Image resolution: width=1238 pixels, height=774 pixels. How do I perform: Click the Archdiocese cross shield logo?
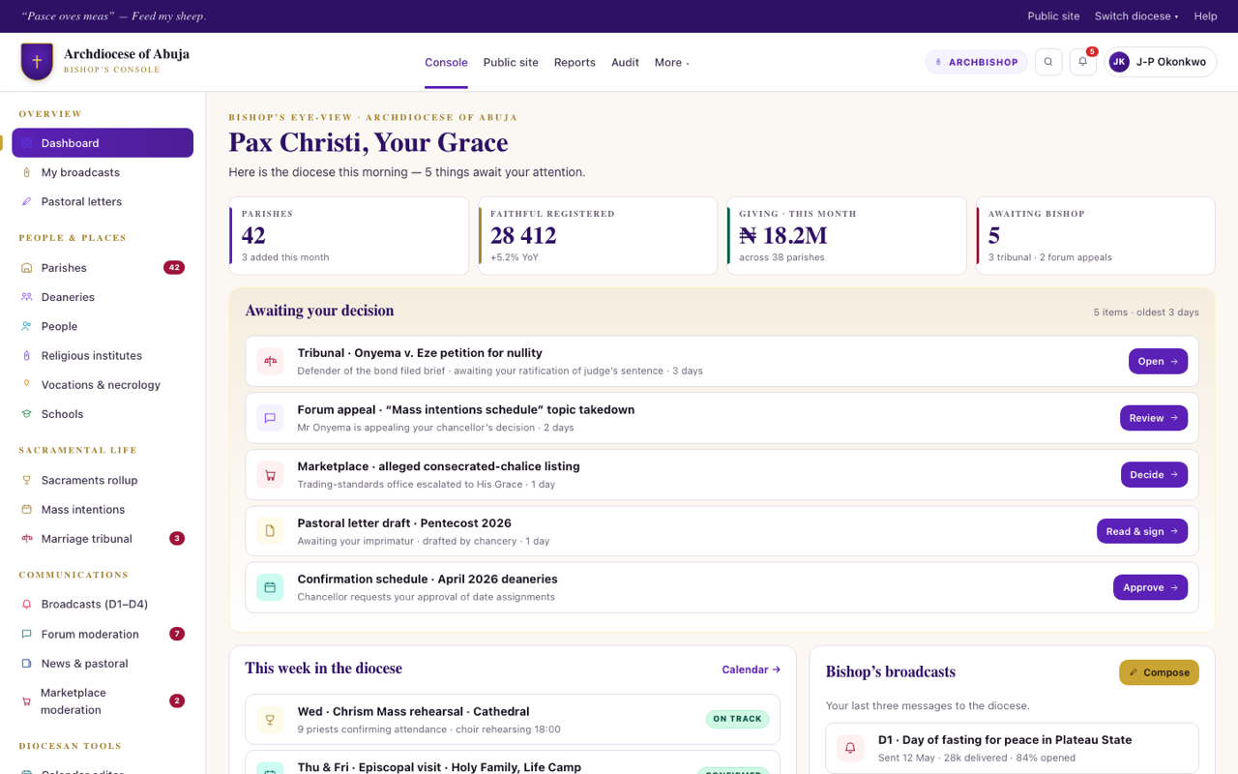[x=37, y=62]
